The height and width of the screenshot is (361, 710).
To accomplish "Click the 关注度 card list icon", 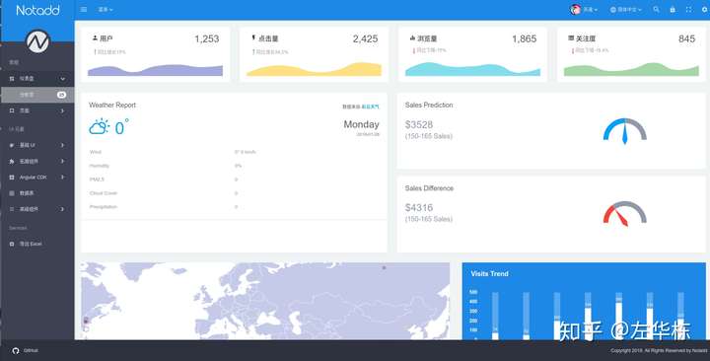I will coord(571,38).
